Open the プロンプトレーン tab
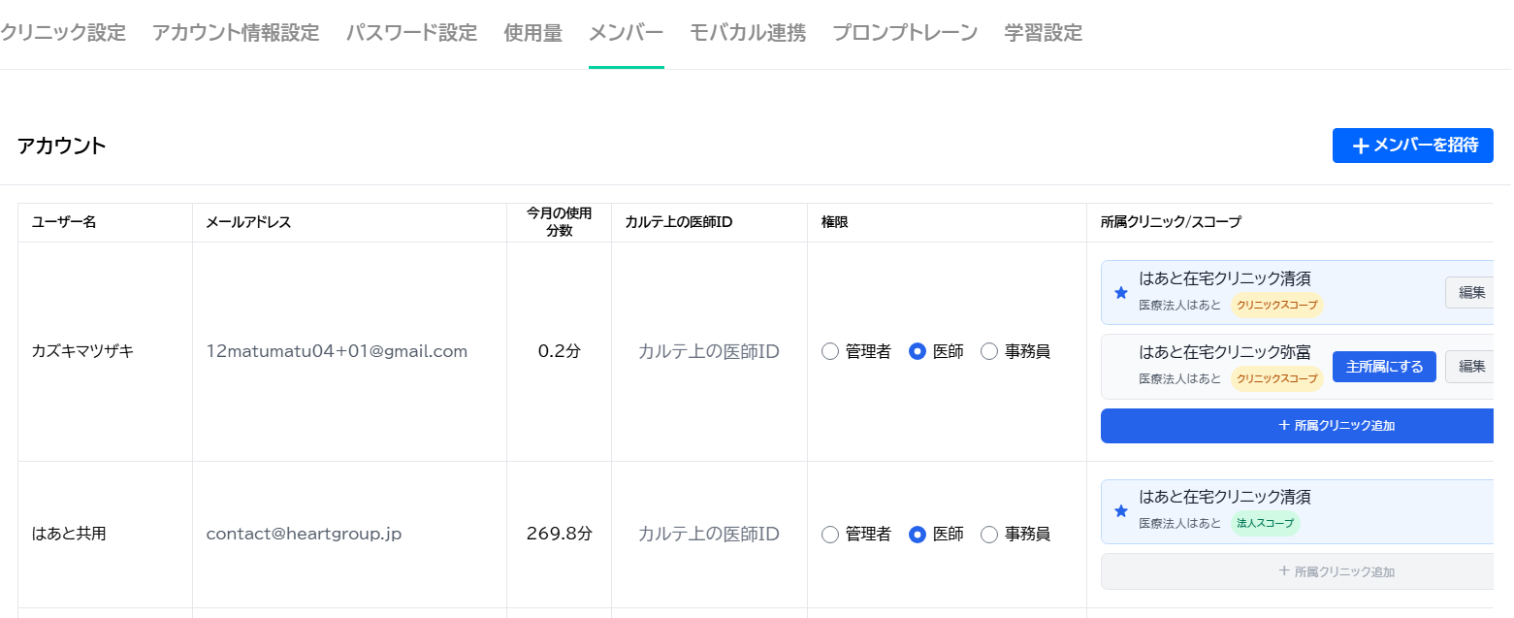Screen dimensions: 1514x618 (x=905, y=33)
